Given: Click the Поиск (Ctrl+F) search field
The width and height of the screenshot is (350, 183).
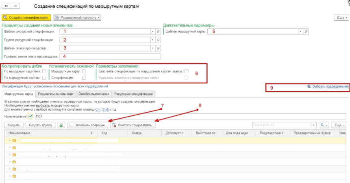Looking at the screenshot, I should [x=281, y=125].
